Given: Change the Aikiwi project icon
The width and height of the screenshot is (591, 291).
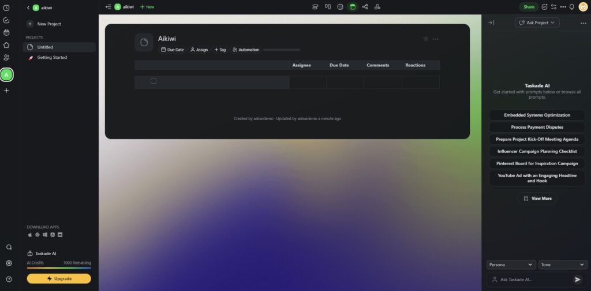Looking at the screenshot, I should click(144, 42).
